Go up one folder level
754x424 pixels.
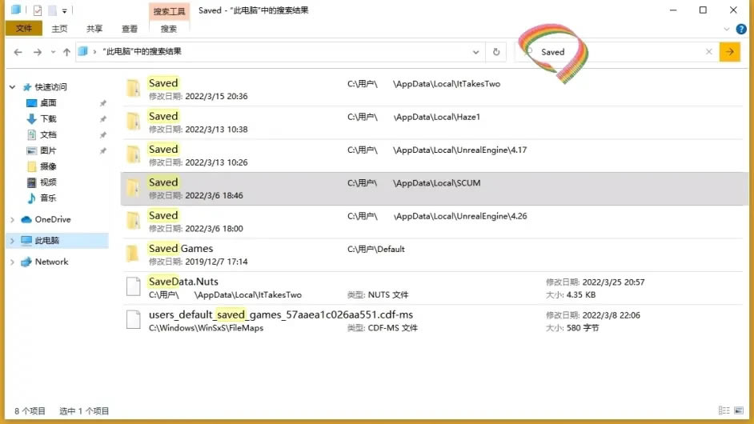click(x=66, y=52)
